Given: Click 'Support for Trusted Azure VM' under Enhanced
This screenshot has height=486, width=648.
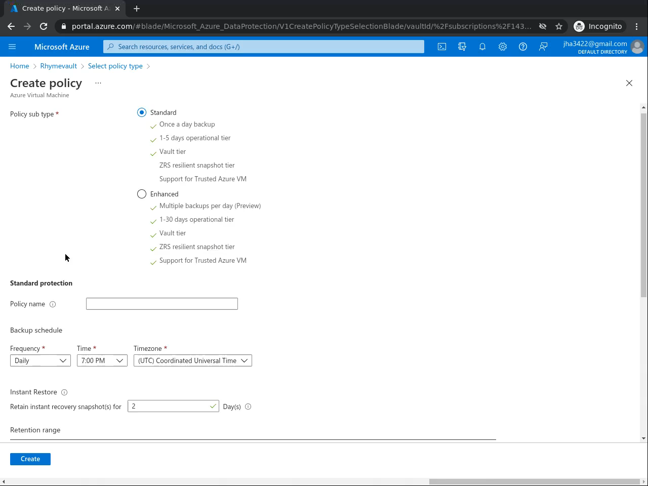Looking at the screenshot, I should click(x=203, y=261).
